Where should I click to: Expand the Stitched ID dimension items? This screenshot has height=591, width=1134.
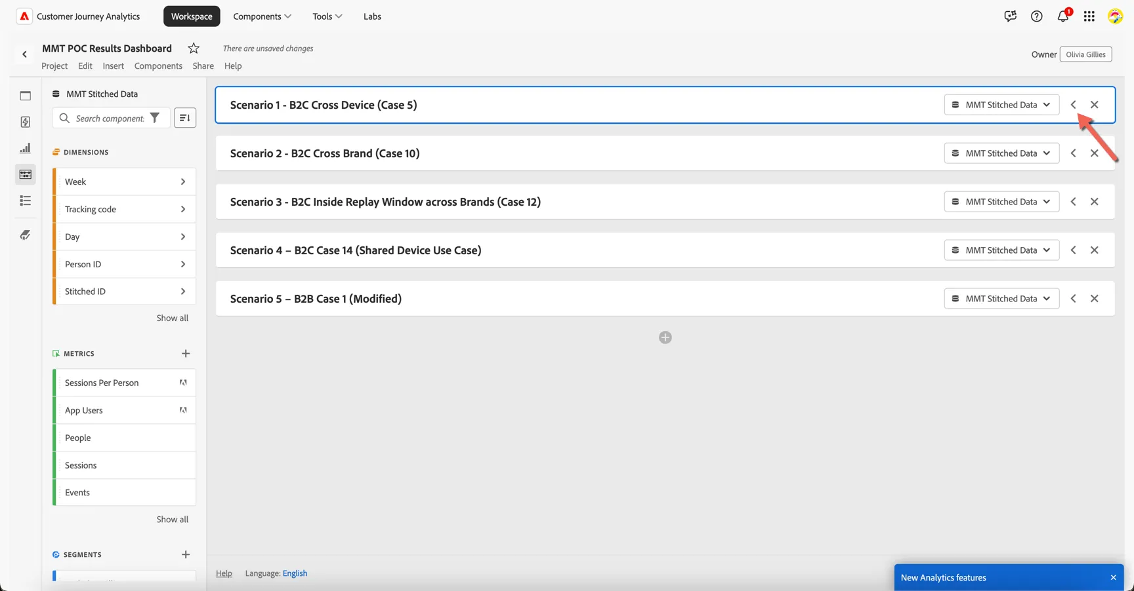183,292
